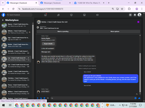This screenshot has width=145, height=108.
Task: Open the purple conversation info icon
Action: [138, 22]
